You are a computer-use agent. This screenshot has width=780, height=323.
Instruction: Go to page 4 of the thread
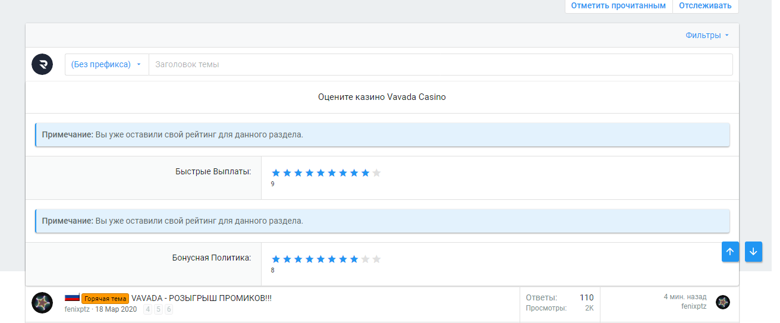click(148, 309)
